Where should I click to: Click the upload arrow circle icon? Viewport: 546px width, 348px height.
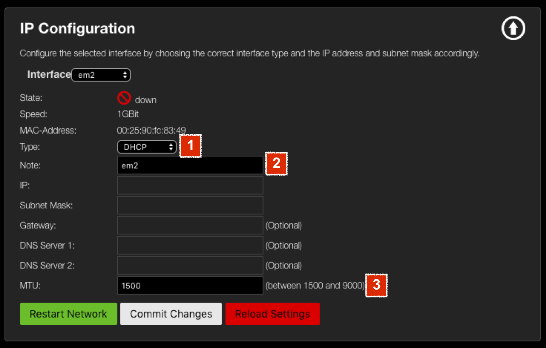pyautogui.click(x=513, y=28)
